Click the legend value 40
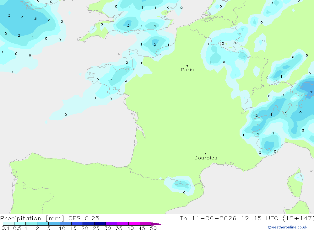314x230 pixels. pyautogui.click(x=130, y=228)
